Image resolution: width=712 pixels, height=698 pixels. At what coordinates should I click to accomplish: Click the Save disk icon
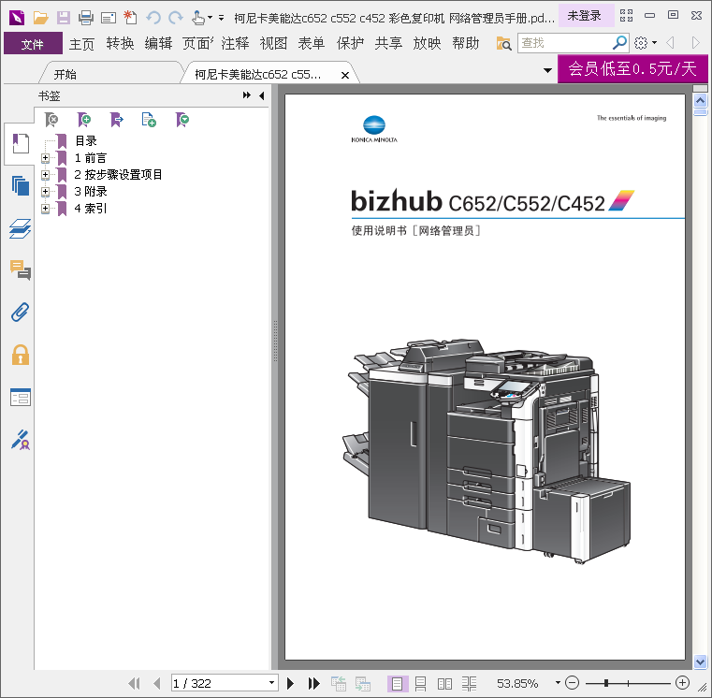pyautogui.click(x=63, y=18)
